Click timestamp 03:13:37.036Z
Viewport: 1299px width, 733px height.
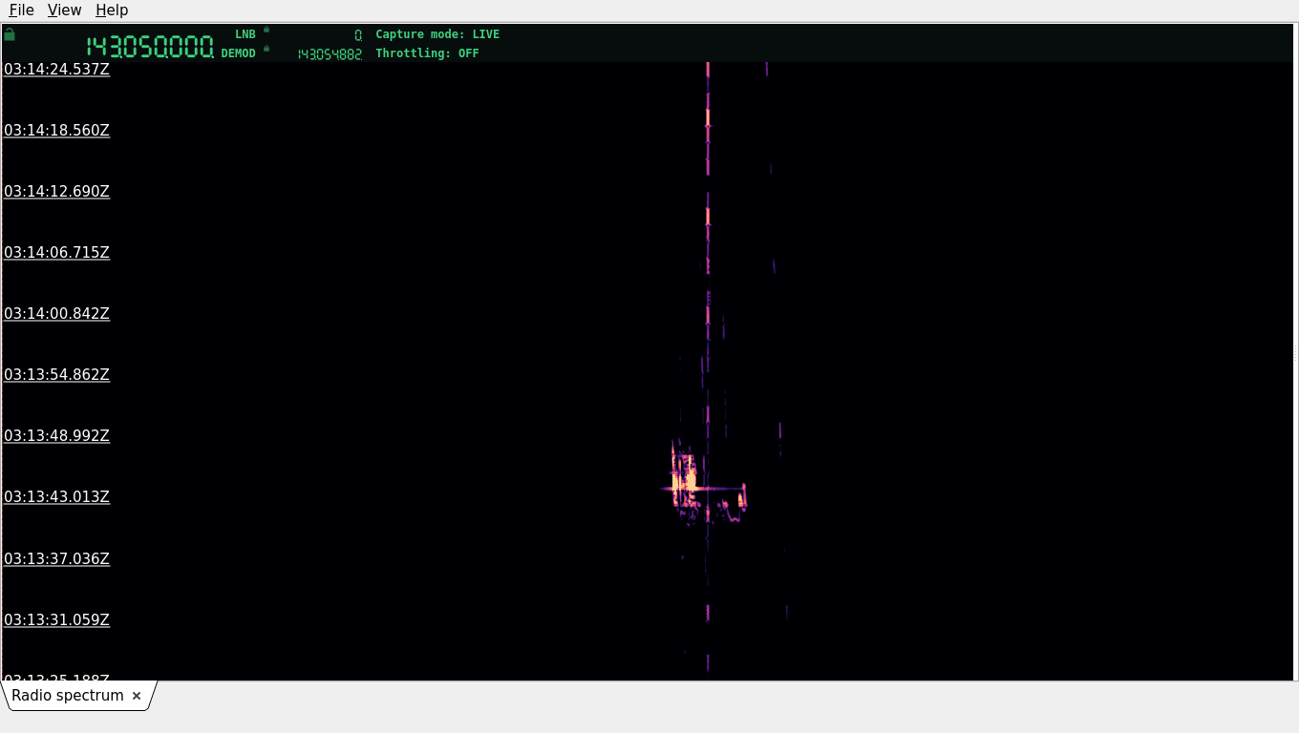coord(57,558)
